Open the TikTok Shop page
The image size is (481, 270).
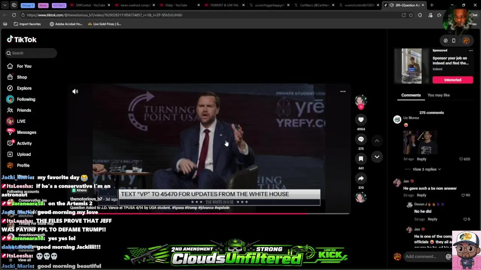coord(22,77)
